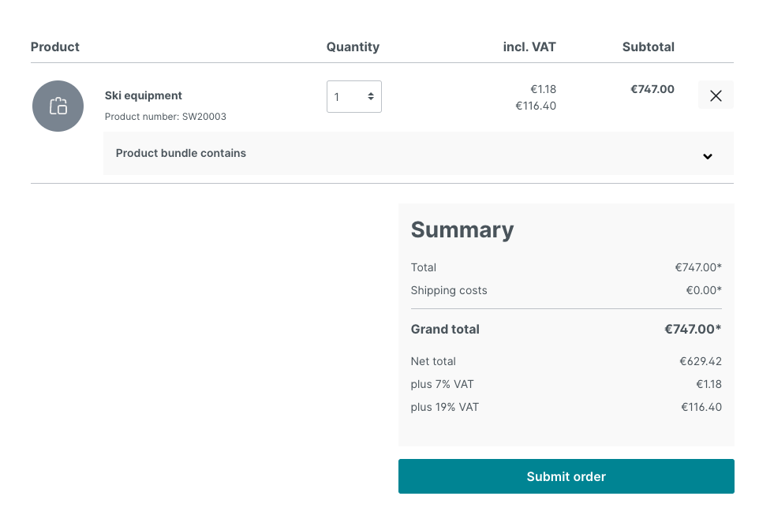Click the Subtotal column header
This screenshot has width=759, height=526.
(x=649, y=47)
